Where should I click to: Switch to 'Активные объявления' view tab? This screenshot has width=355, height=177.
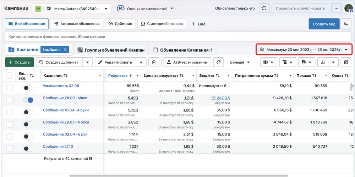[77, 24]
